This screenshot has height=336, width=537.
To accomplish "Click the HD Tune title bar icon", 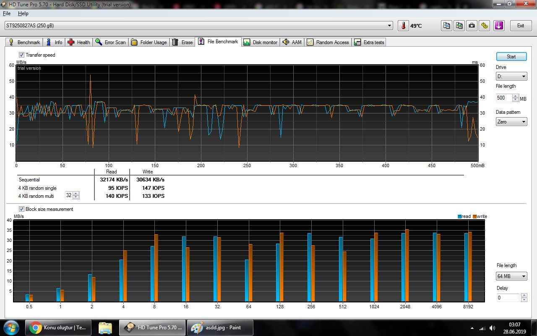I will pos(5,4).
